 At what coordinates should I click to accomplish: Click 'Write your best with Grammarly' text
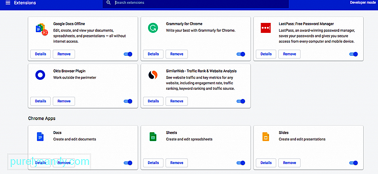200,31
